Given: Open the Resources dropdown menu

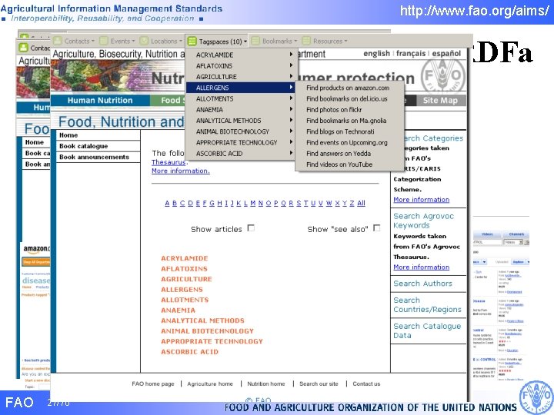Looking at the screenshot, I should [325, 41].
